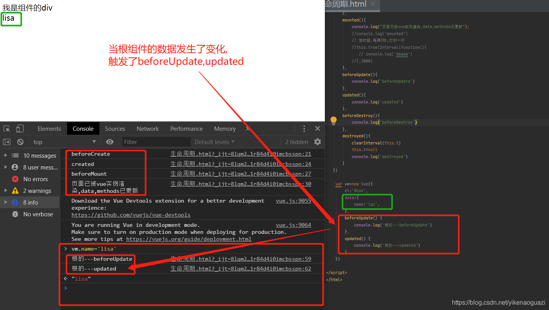Click the vm.name='lisa' console command
Screen dimensions: 549x310
pos(94,249)
